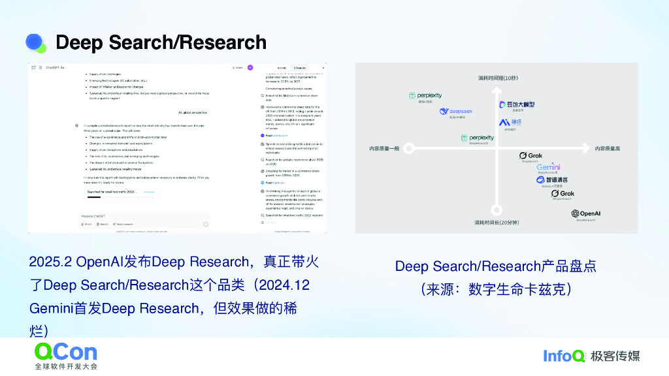Open the ChatGPT 4o model dropdown
Screen dimensions: 669x376
pos(56,67)
